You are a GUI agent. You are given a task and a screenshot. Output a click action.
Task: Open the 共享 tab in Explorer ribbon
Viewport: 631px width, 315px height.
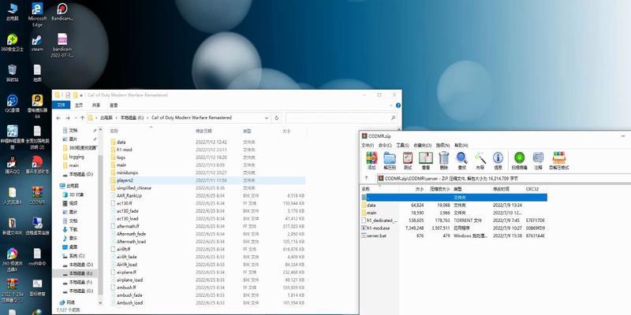96,106
